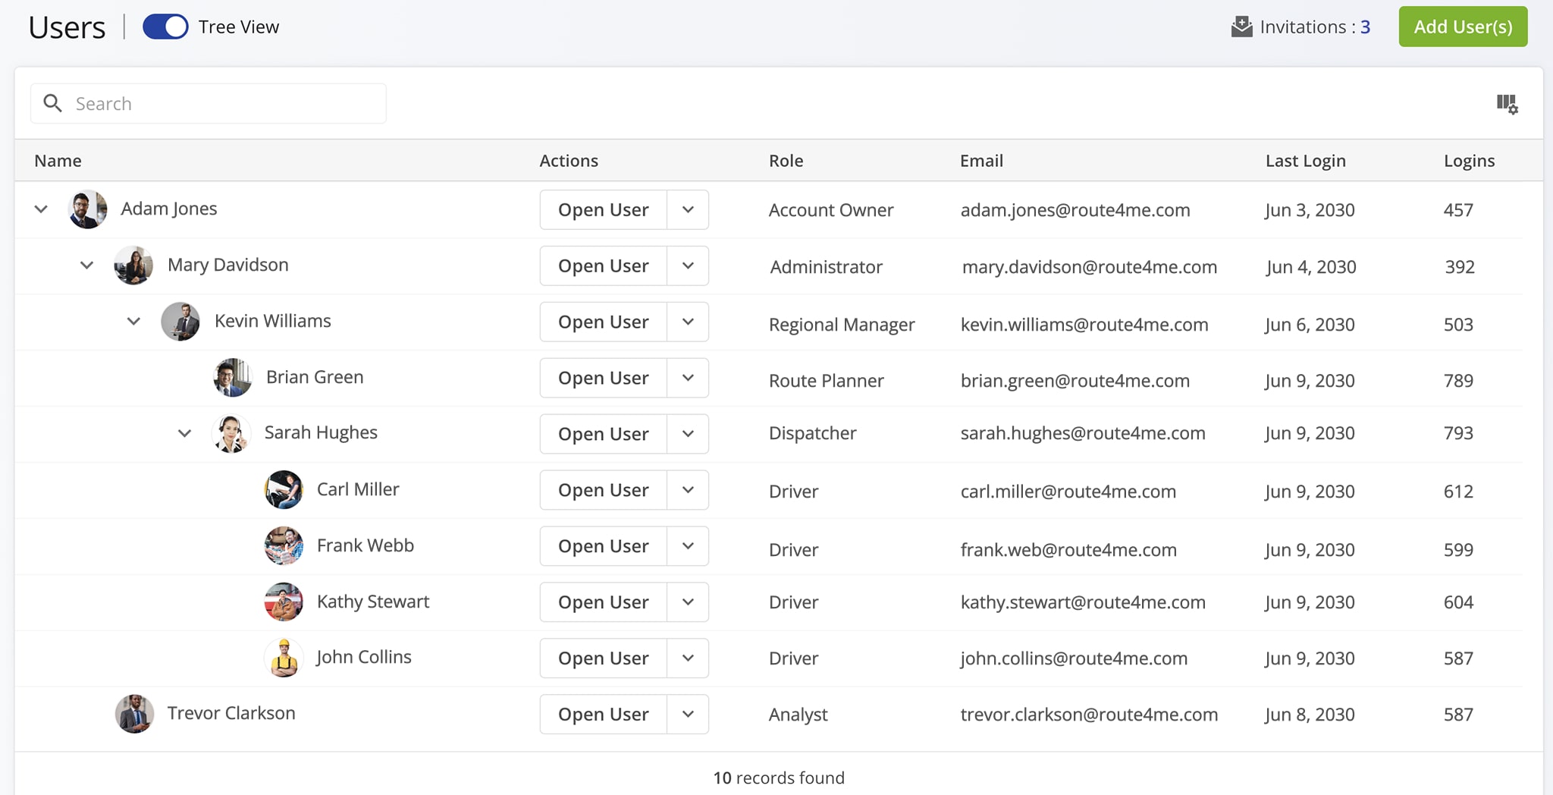
Task: Open the Invitations inbox icon
Action: click(1241, 27)
